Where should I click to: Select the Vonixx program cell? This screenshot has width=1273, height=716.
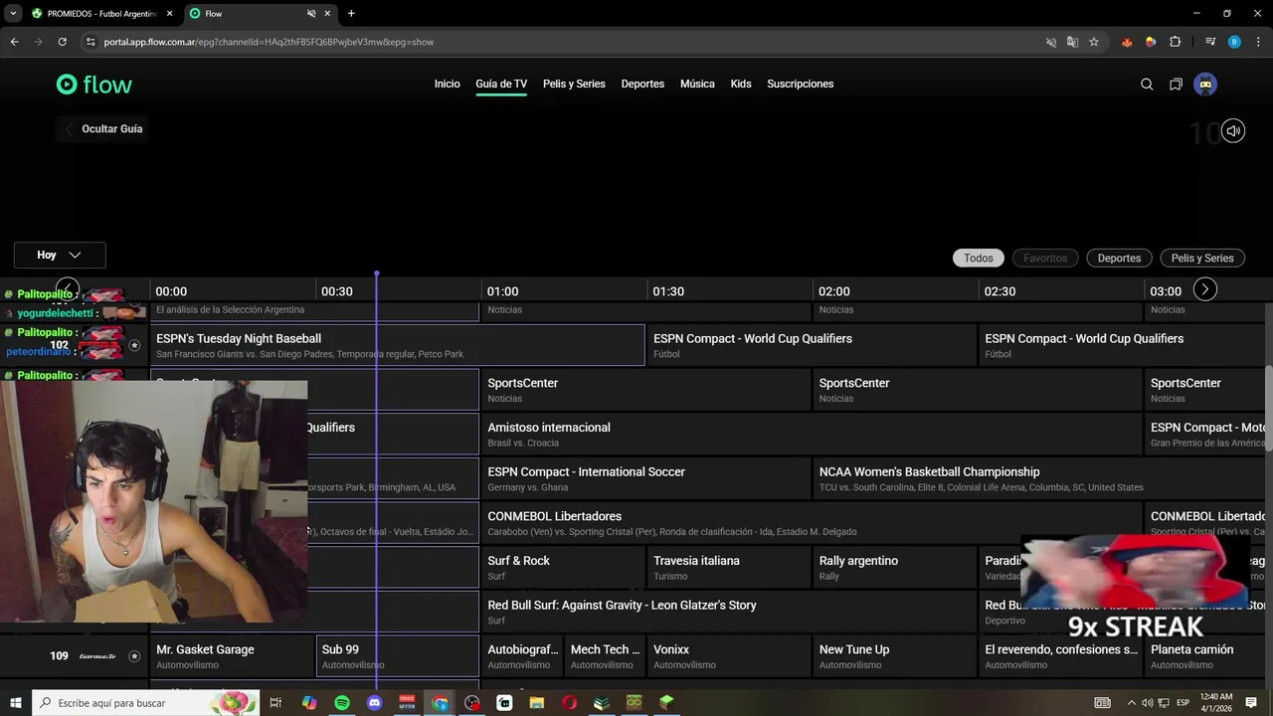pos(729,656)
